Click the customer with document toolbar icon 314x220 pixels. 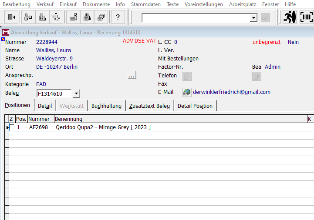(28, 17)
